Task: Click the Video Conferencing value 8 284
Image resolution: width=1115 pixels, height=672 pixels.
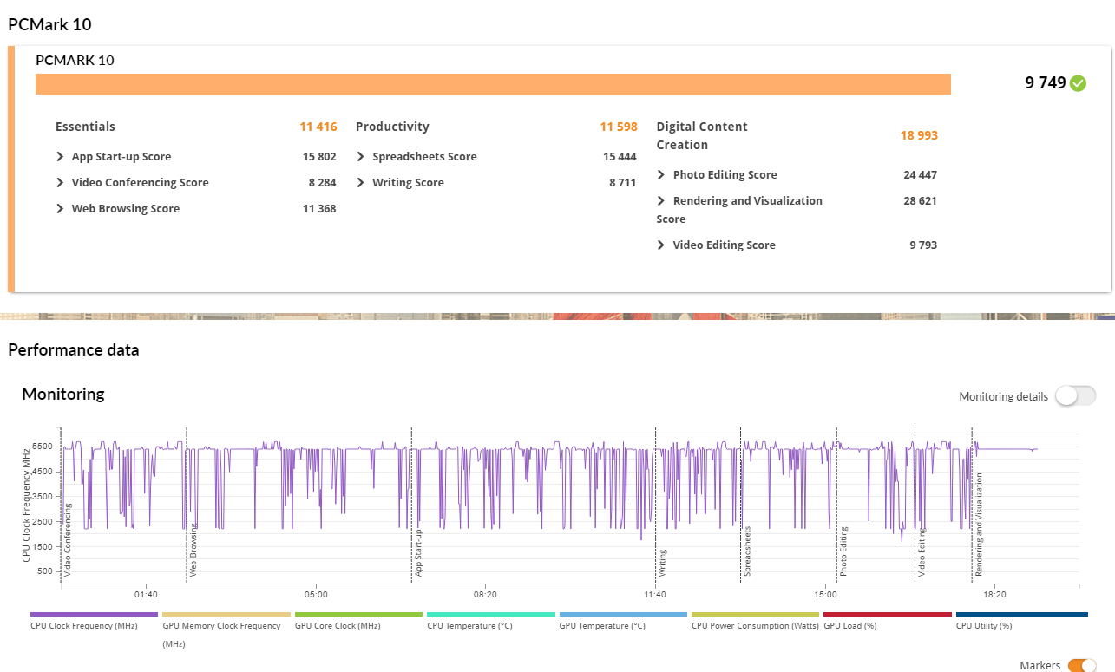Action: click(322, 183)
